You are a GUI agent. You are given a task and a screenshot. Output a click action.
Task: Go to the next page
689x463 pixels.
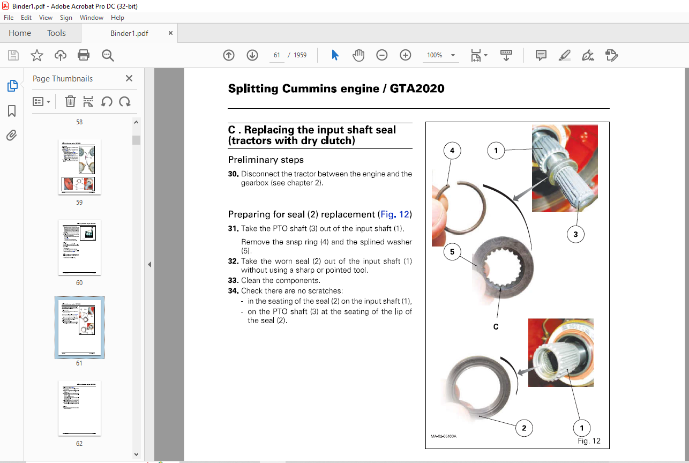coord(252,55)
